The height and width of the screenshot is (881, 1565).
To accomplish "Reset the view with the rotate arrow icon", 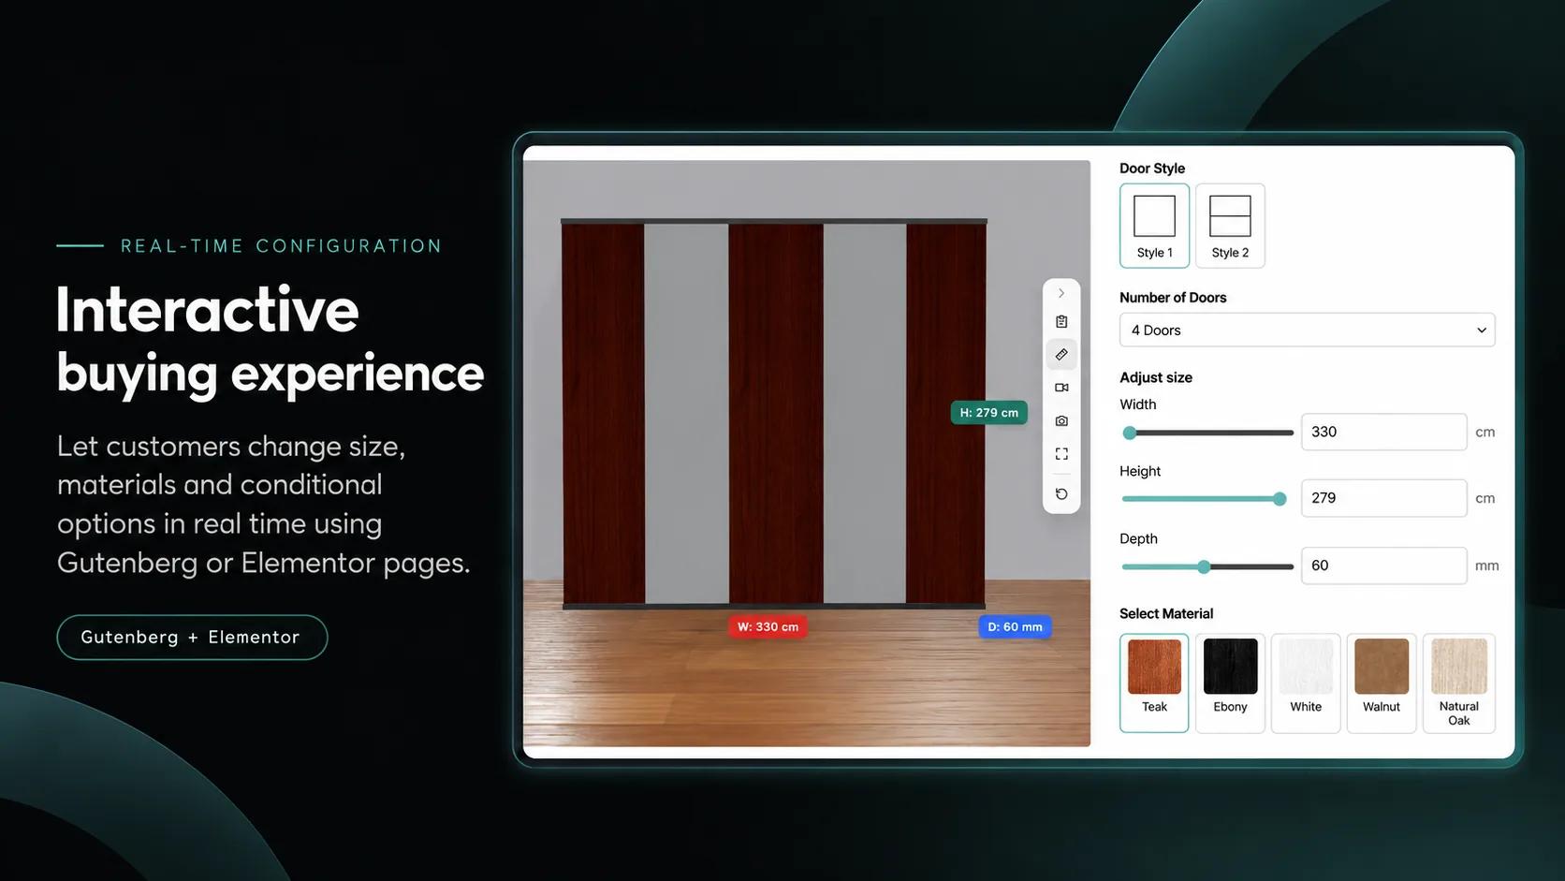I will click(1061, 494).
